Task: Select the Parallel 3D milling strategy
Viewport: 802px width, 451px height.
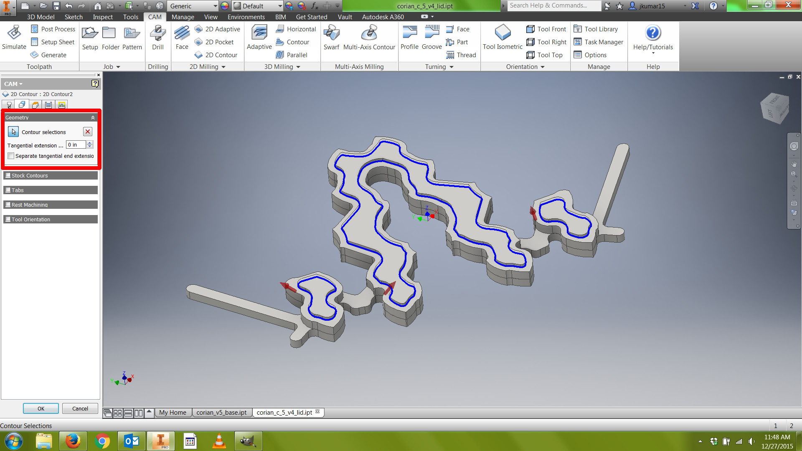Action: (x=292, y=55)
